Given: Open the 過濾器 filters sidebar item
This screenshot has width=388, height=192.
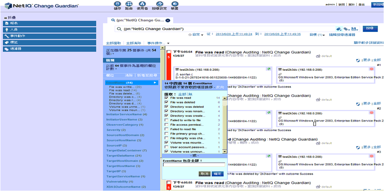Looking at the screenshot, I should tap(49, 49).
